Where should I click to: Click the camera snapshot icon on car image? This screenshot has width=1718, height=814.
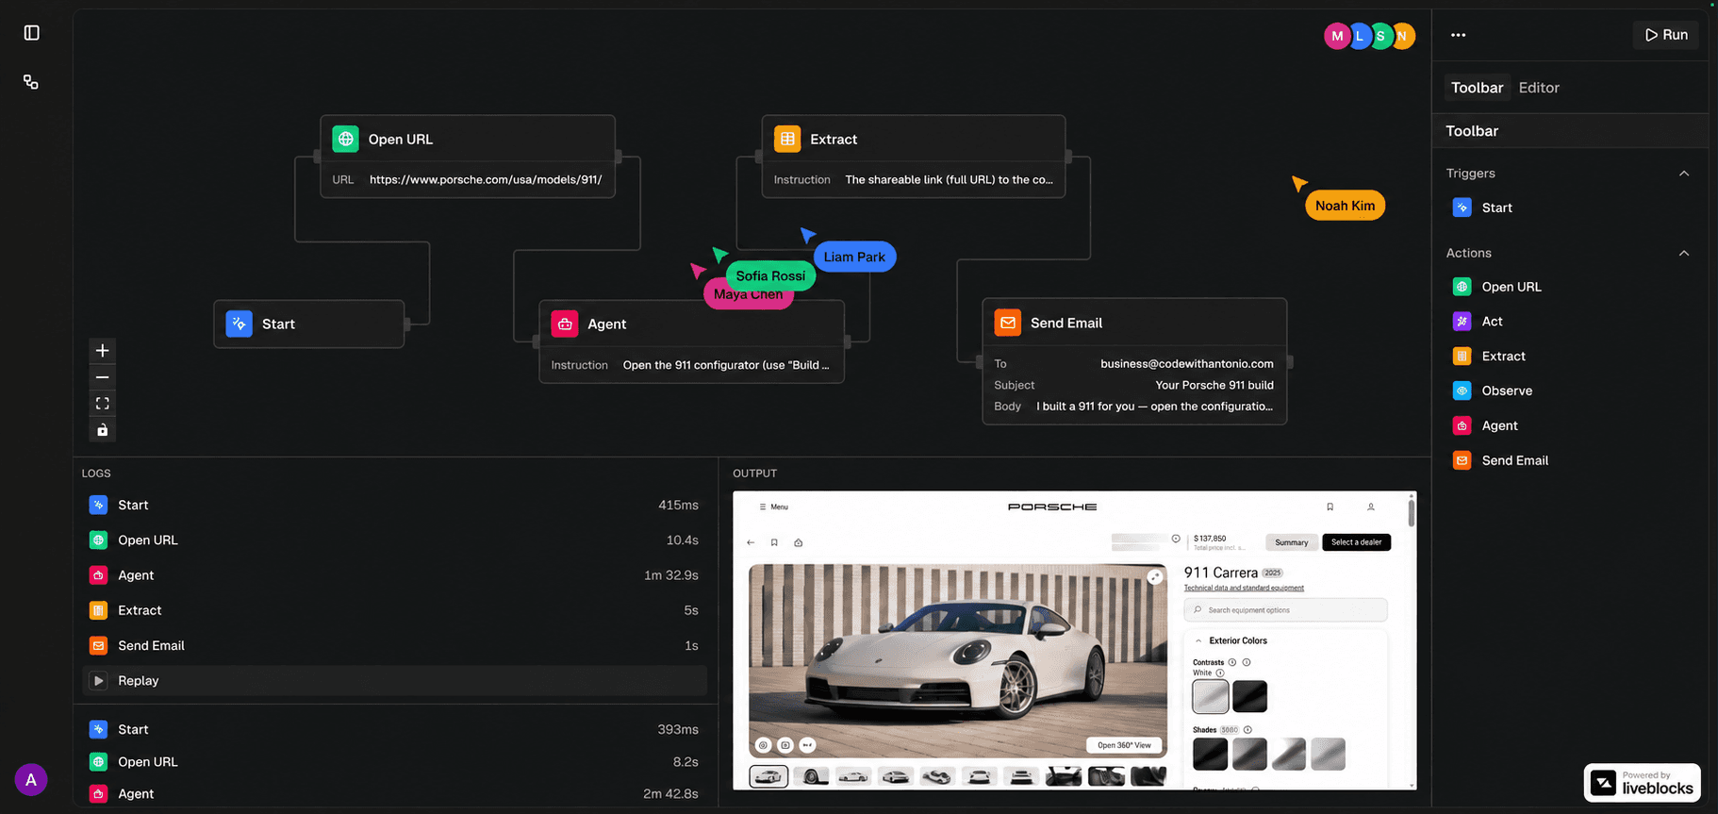tap(785, 745)
